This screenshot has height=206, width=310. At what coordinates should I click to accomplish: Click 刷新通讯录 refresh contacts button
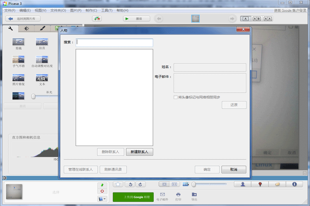coord(113,169)
